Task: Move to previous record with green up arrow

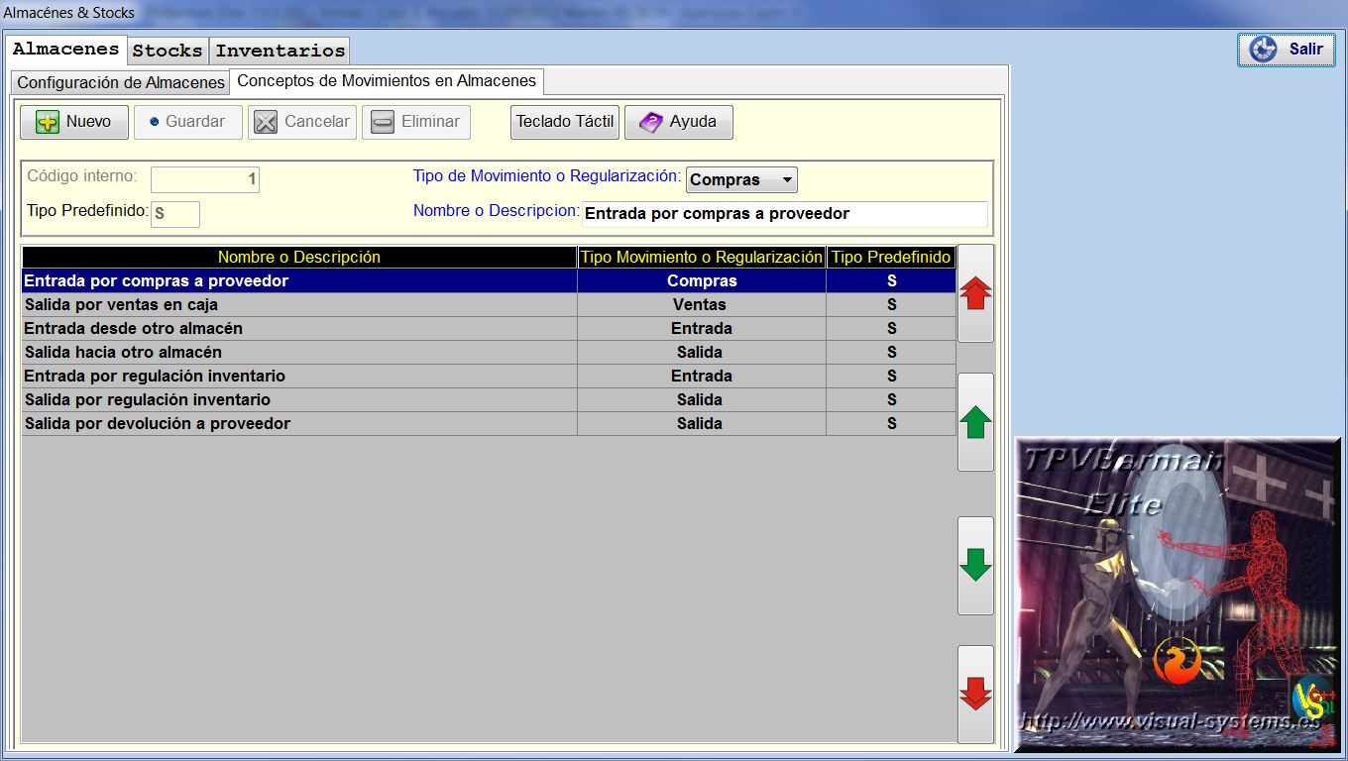Action: [975, 423]
